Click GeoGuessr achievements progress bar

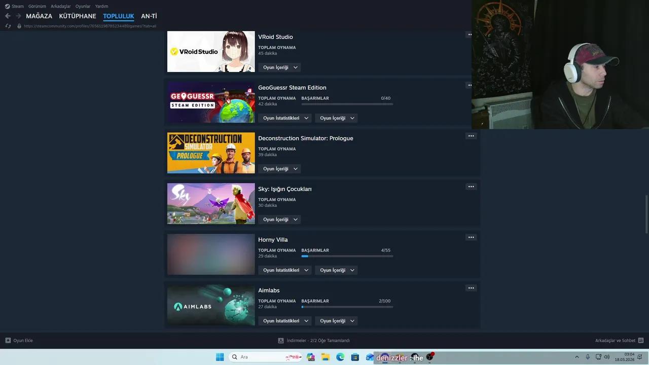point(347,104)
